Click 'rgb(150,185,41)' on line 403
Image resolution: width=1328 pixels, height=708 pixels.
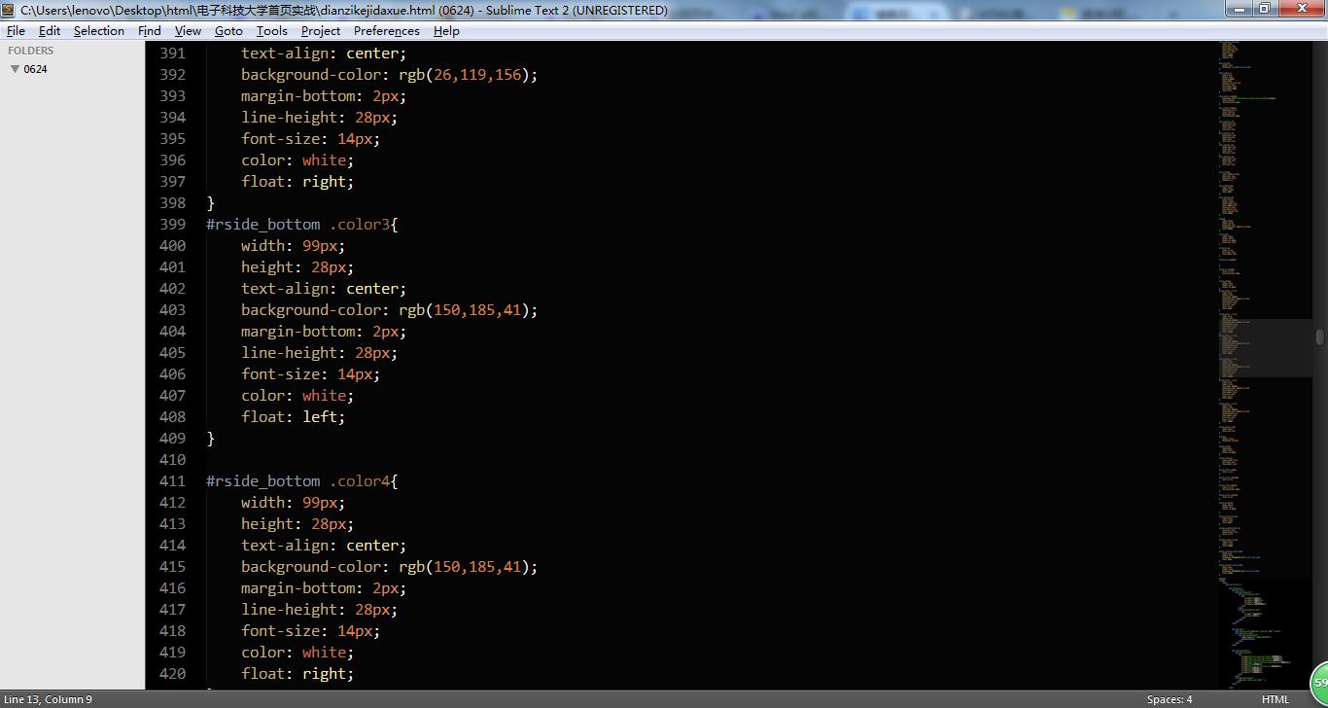[464, 310]
